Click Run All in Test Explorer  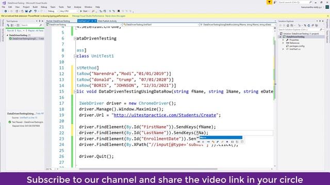pos(10,31)
